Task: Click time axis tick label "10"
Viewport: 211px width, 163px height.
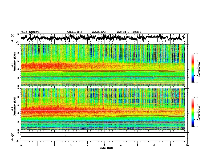Action: (x=187, y=145)
